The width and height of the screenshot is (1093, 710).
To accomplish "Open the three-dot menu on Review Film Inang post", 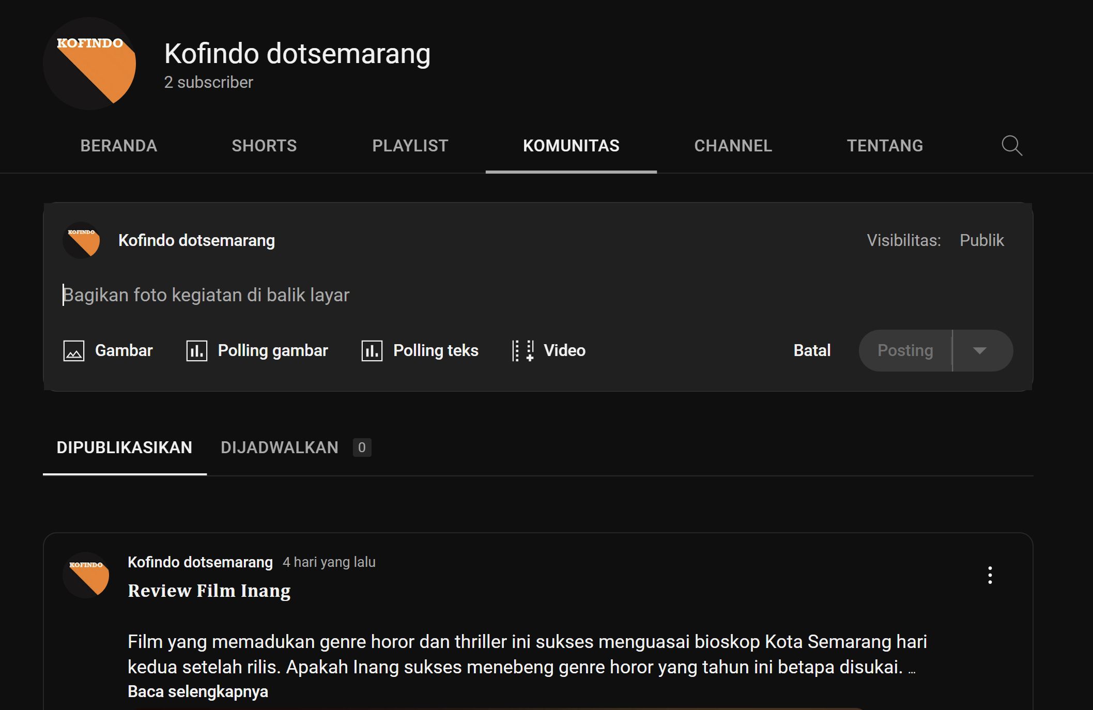I will click(990, 575).
